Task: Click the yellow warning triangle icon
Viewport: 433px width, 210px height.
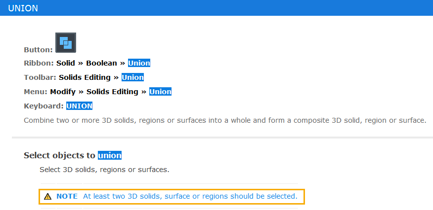Action: [48, 197]
